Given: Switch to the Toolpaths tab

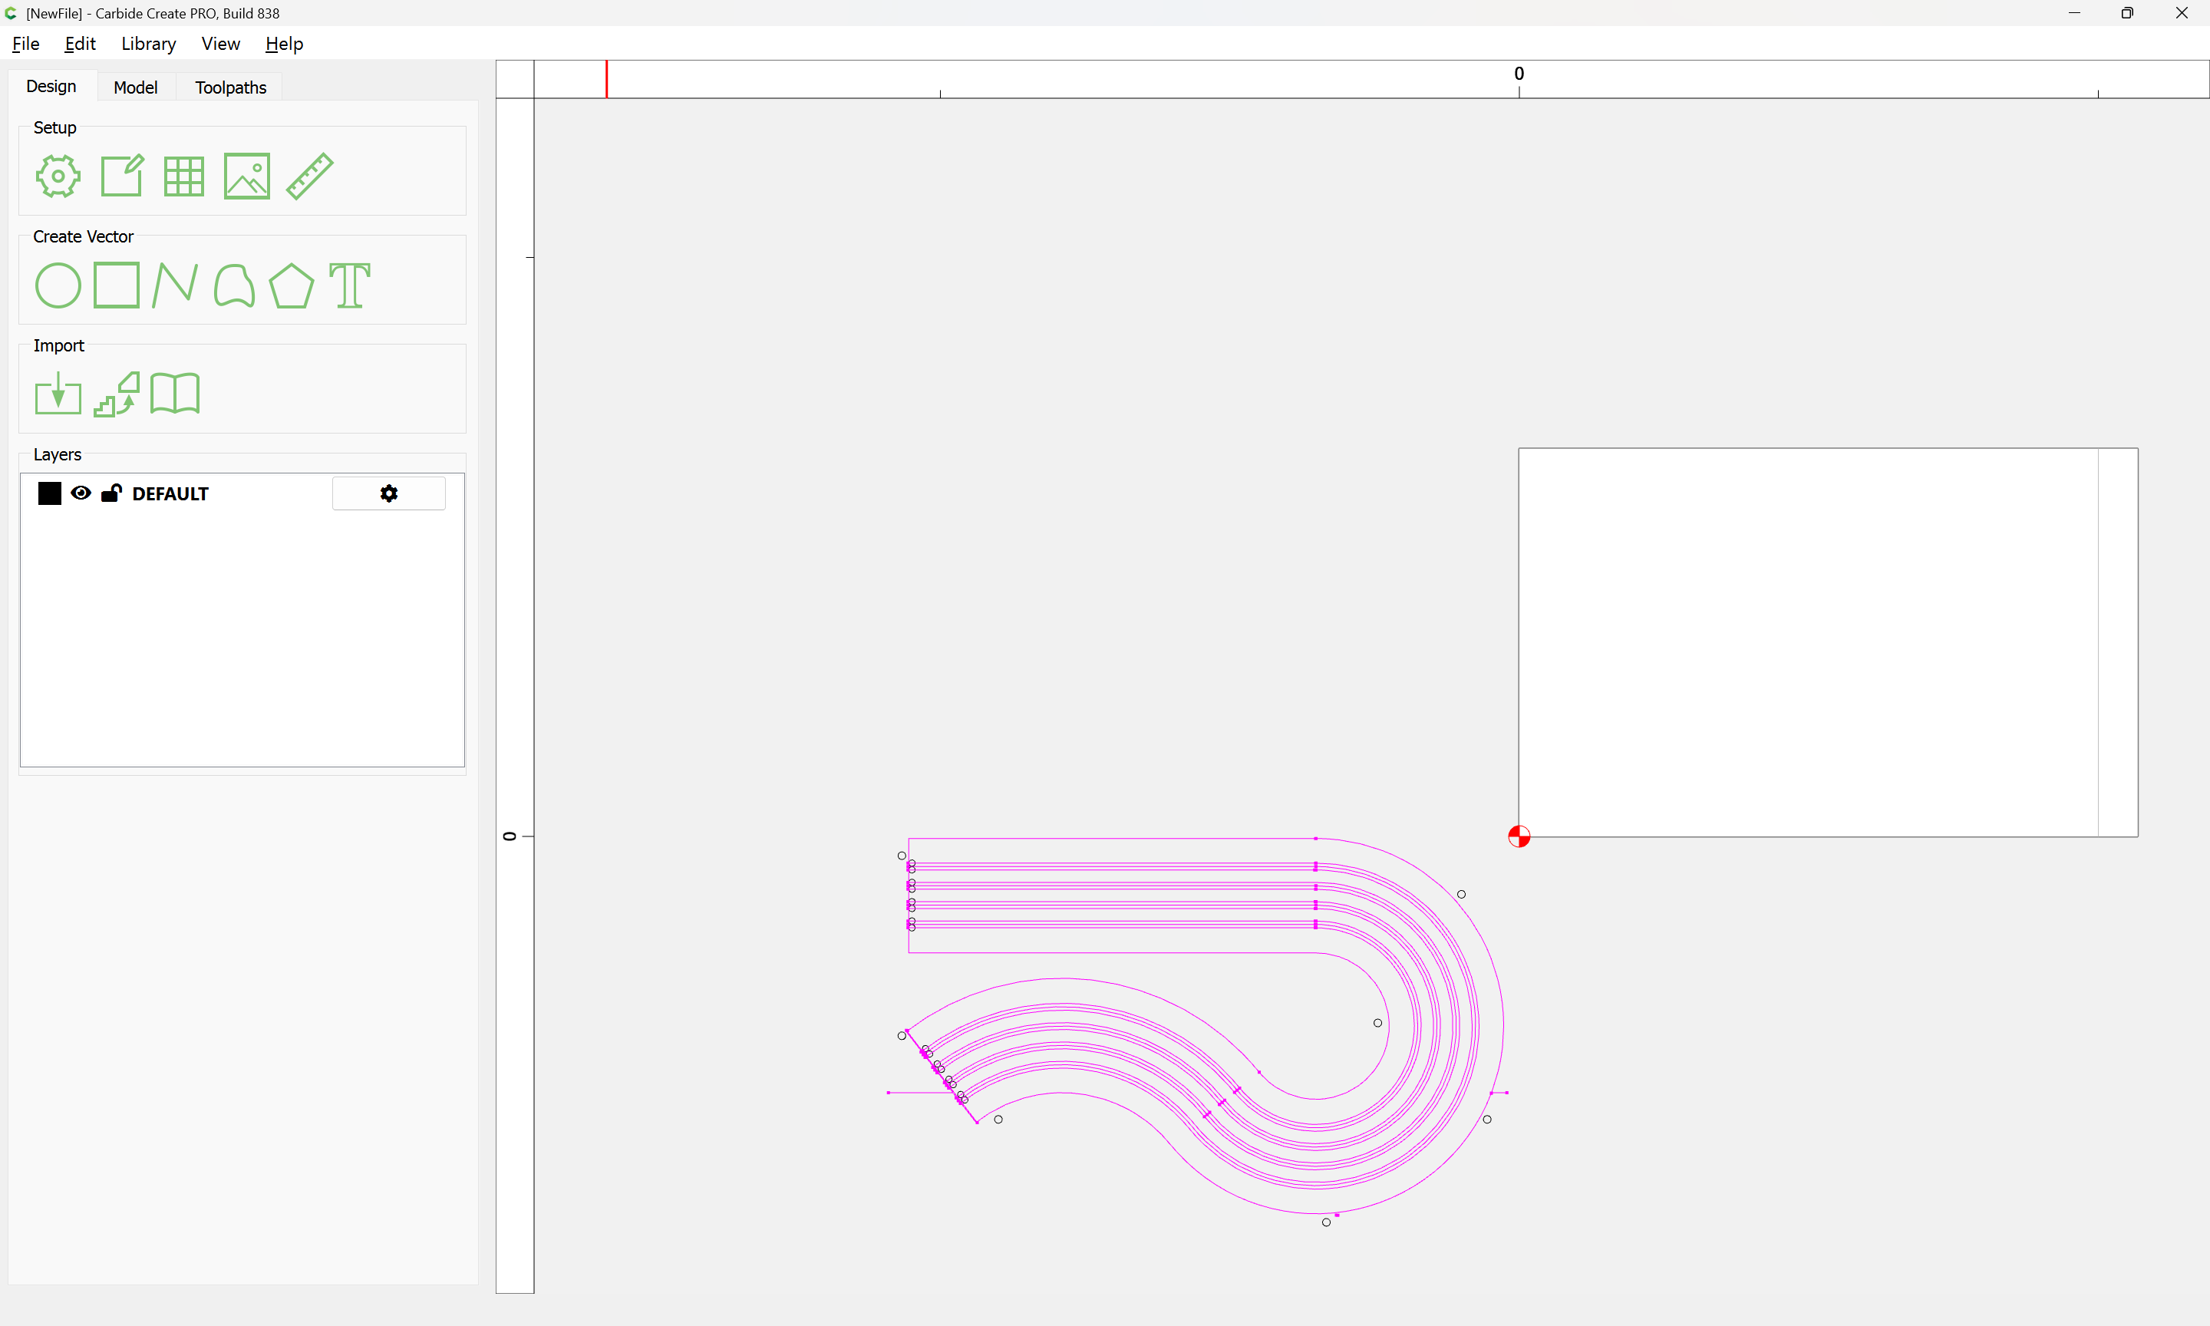Looking at the screenshot, I should point(230,87).
